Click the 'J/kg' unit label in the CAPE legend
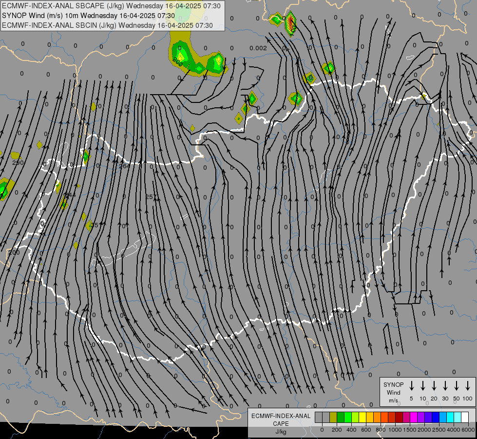Viewport: 477px width, 439px height. 281,432
